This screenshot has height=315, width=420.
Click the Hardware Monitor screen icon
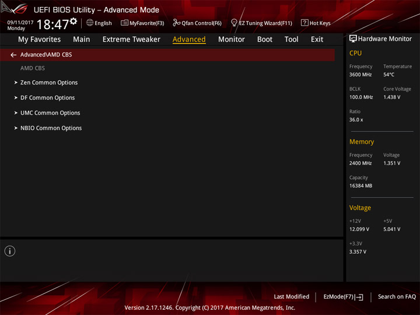(x=353, y=39)
